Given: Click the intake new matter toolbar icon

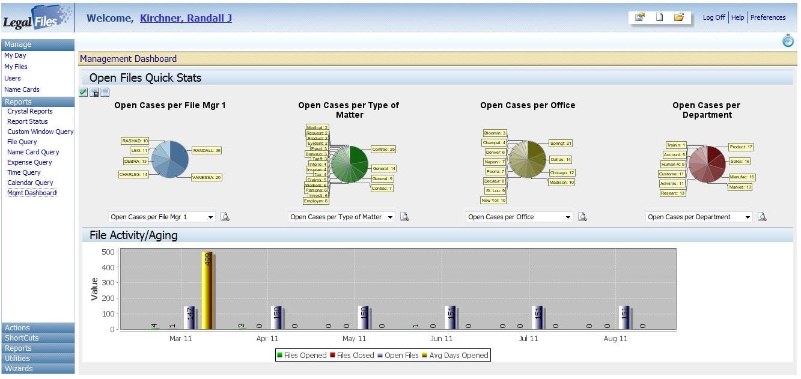Looking at the screenshot, I should (639, 17).
